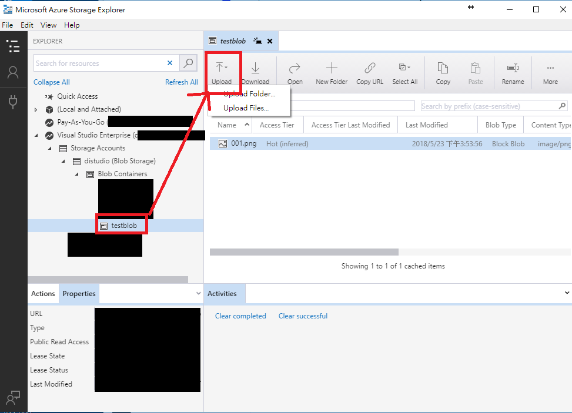Click the blob list horizontal scrollbar
This screenshot has height=413, width=572.
tap(305, 252)
